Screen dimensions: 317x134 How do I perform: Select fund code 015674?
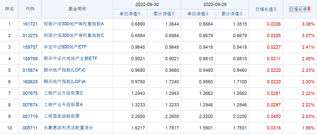[x=30, y=70]
